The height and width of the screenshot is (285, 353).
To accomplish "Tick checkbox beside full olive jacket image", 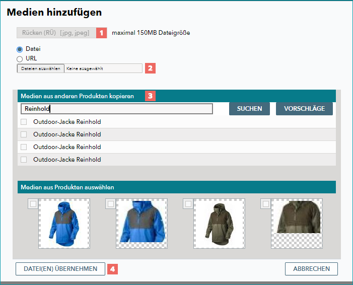I will [188, 204].
